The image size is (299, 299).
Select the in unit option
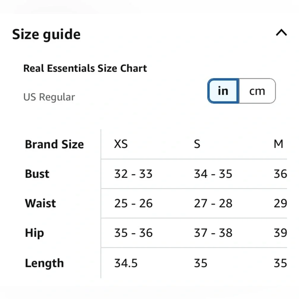[x=222, y=91]
